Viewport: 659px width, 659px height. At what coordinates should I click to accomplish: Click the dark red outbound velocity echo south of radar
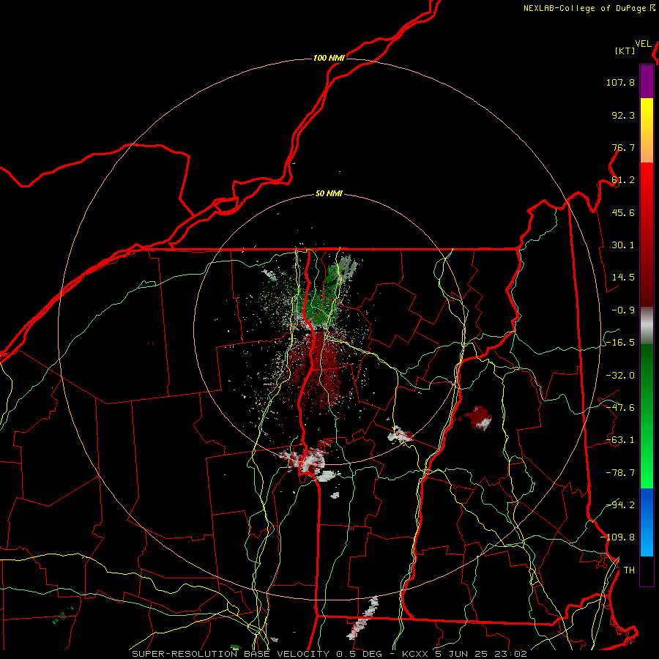317,370
